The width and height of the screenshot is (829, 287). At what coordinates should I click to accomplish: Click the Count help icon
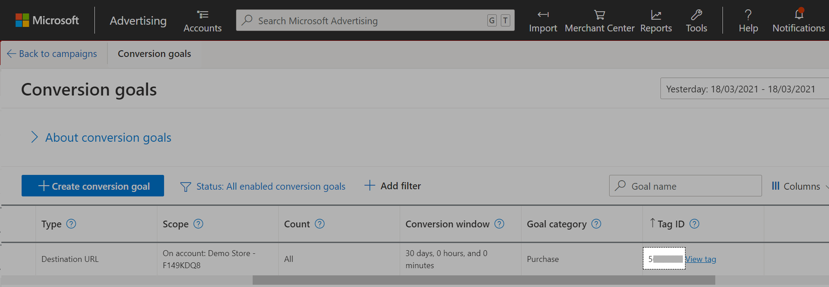(x=320, y=224)
